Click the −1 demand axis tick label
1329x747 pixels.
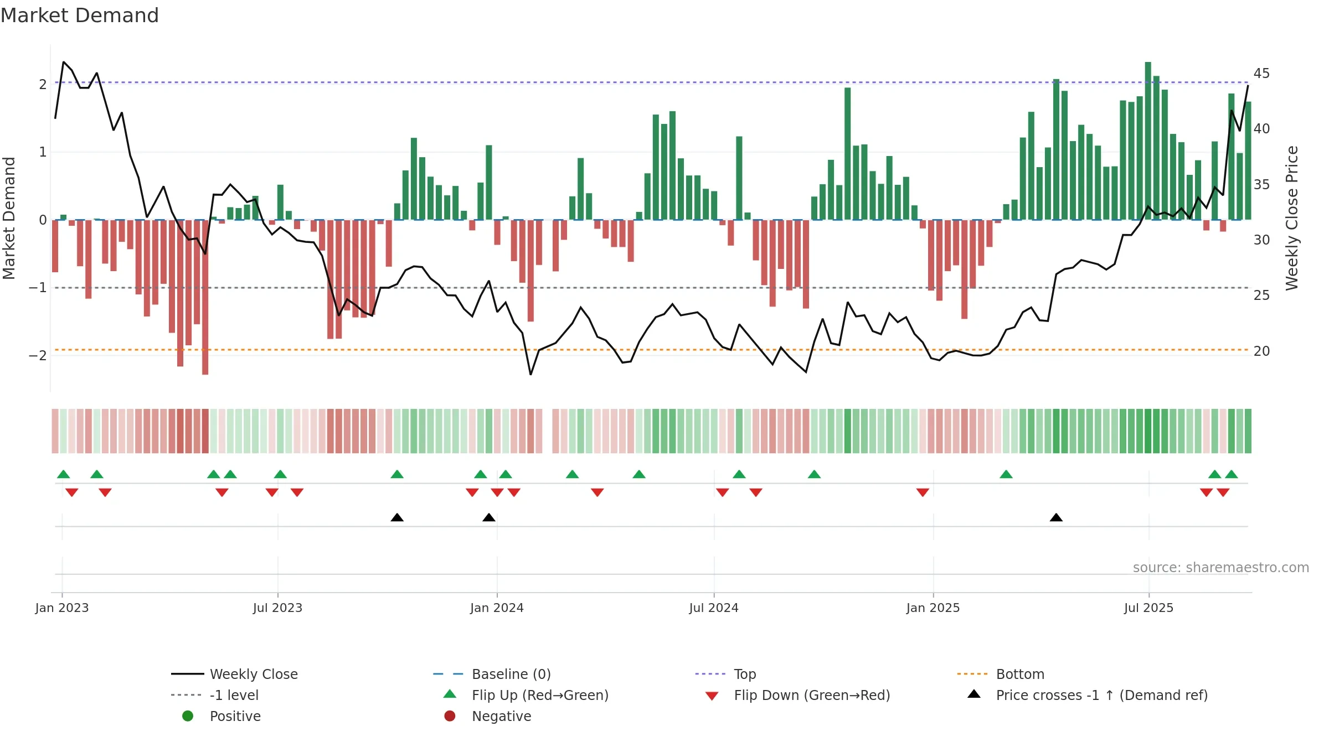click(x=38, y=287)
